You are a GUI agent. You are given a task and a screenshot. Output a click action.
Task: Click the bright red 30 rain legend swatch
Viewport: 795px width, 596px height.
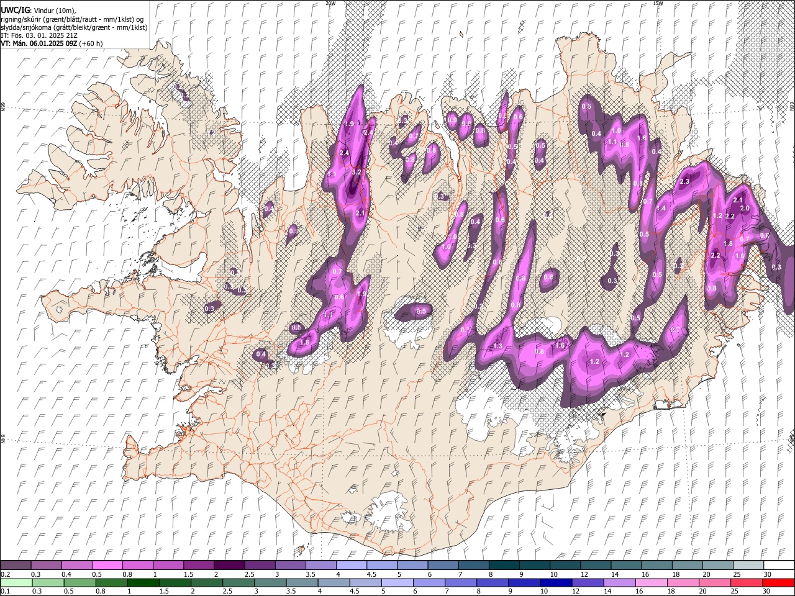coord(779,582)
